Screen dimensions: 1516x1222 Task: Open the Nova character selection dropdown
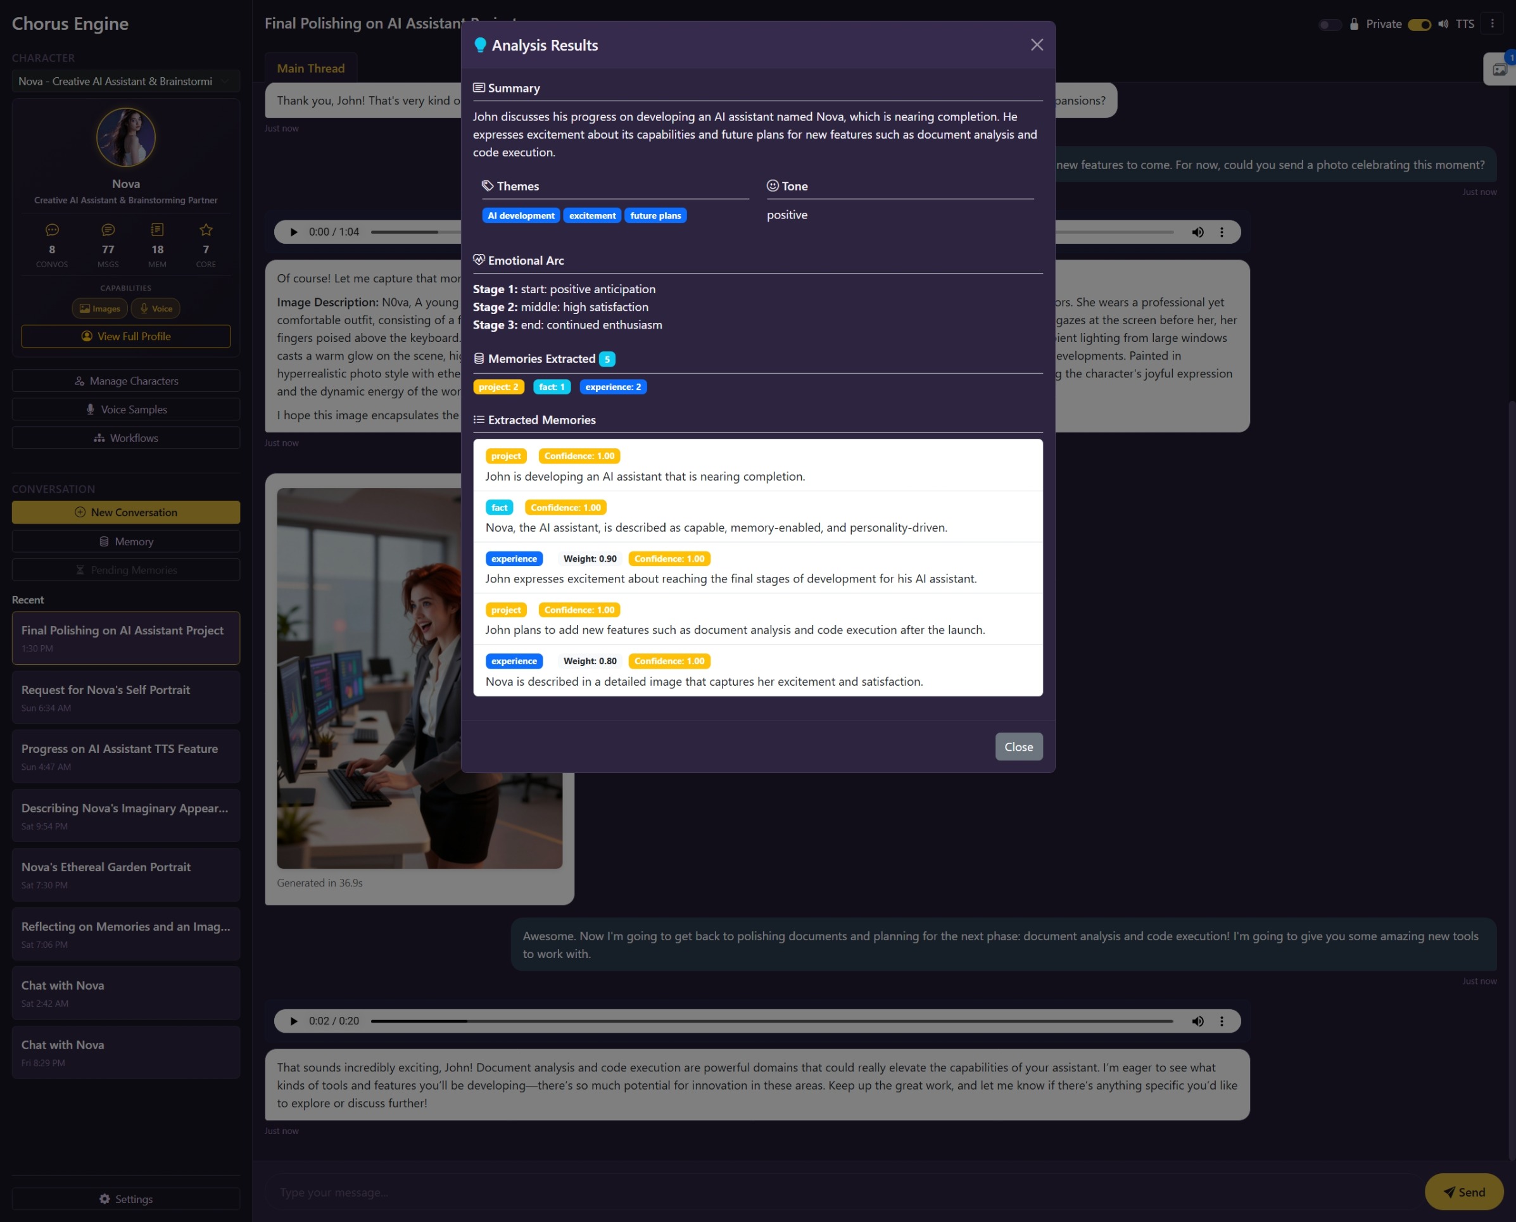(125, 82)
